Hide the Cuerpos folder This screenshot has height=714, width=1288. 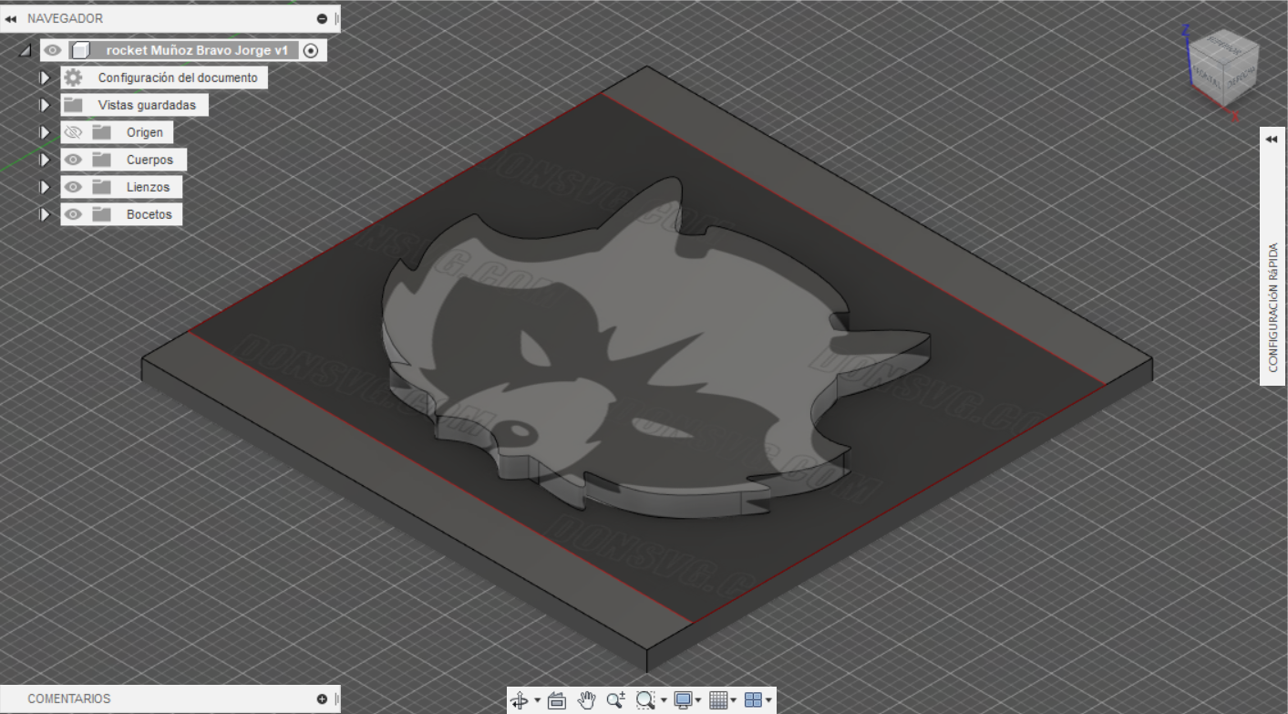74,160
